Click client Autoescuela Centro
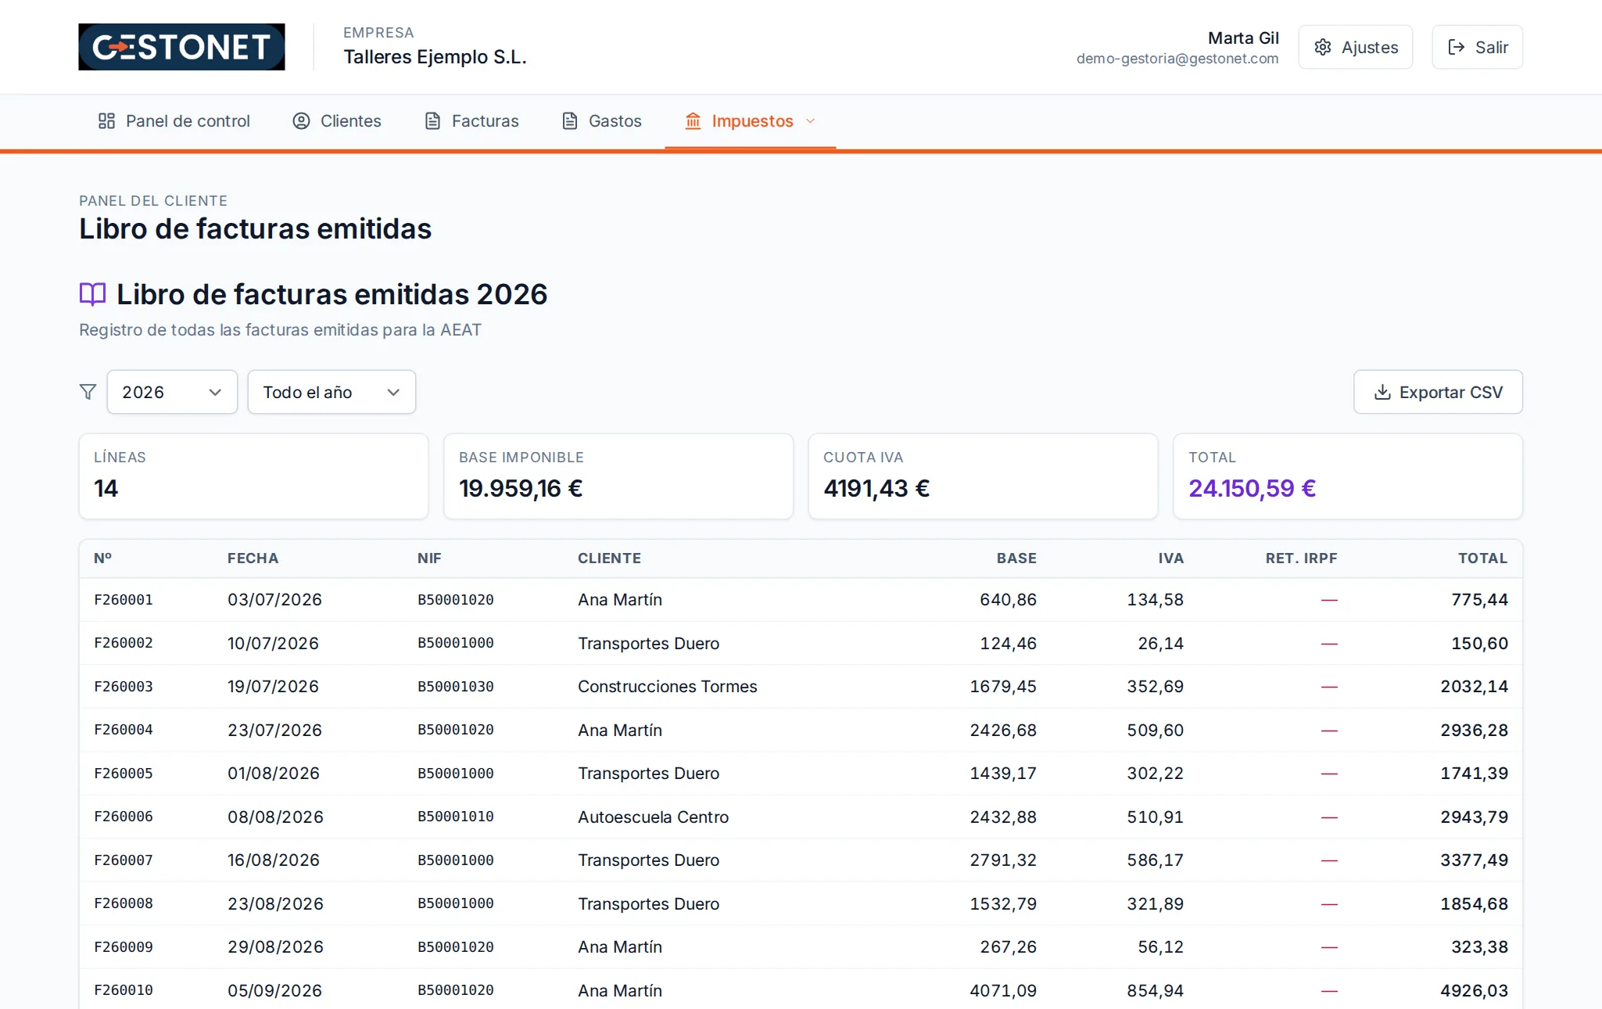Viewport: 1602px width, 1009px height. (653, 817)
